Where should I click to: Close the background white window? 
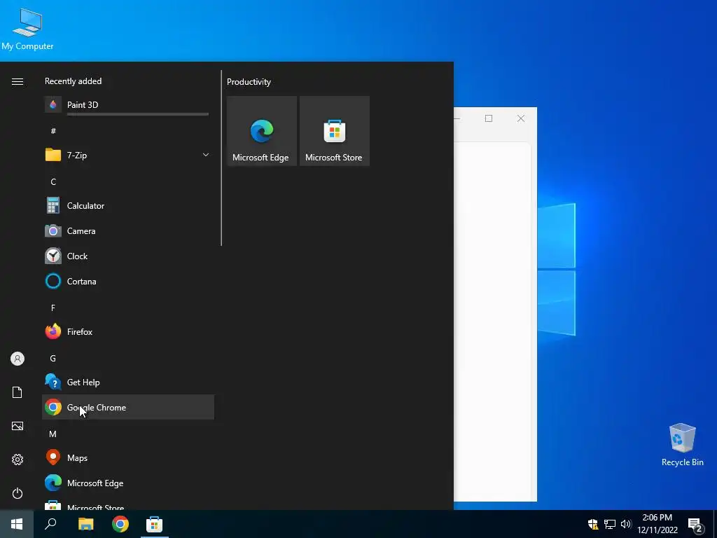[x=521, y=118]
